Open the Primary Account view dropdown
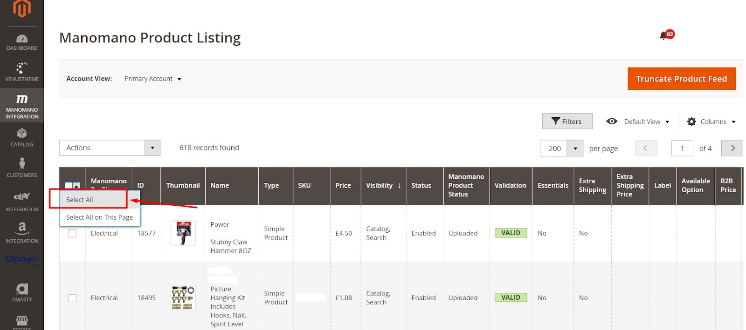The image size is (746, 330). (153, 79)
